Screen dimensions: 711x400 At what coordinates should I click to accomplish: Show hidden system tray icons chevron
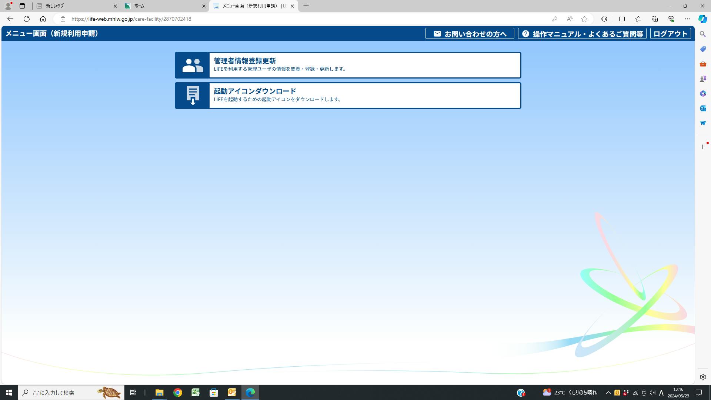point(608,393)
